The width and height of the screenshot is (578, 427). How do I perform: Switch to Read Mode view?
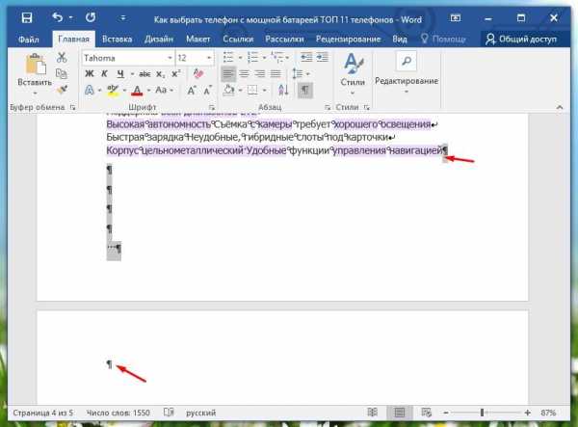[x=372, y=412]
